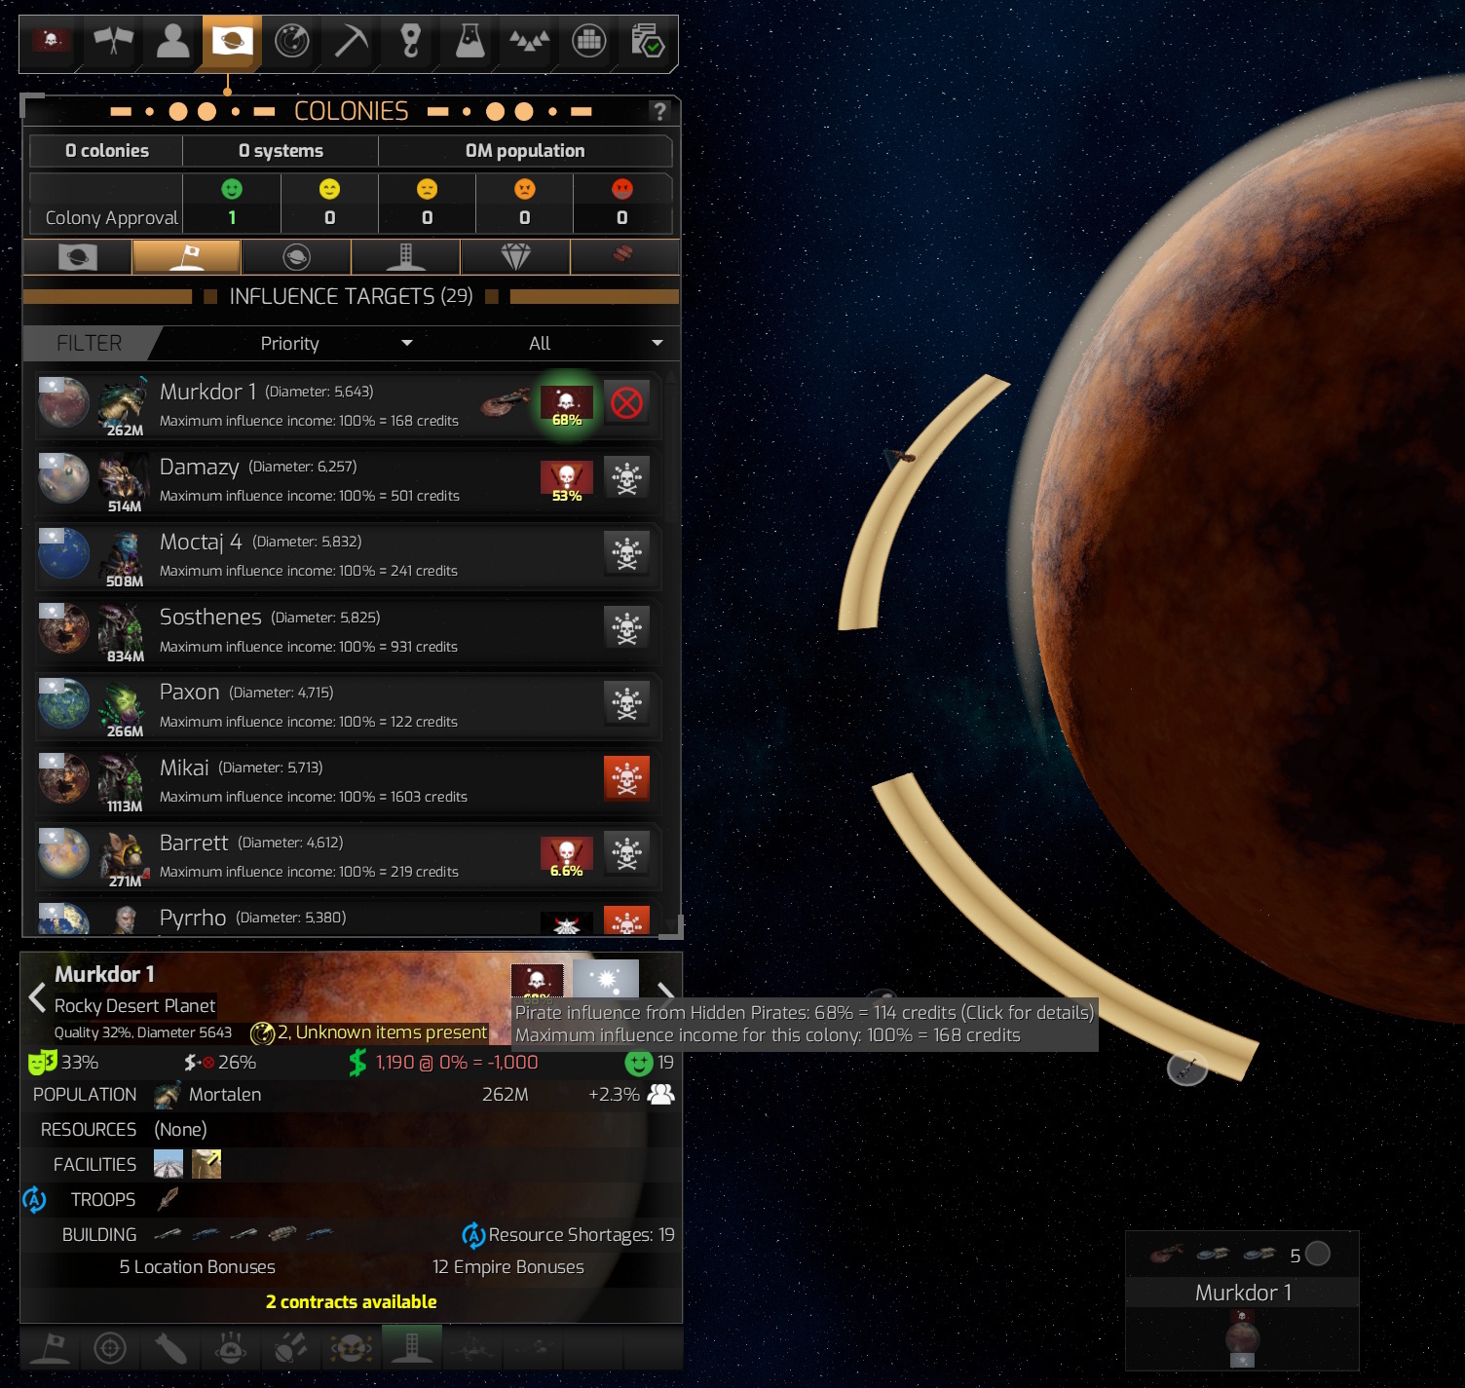Select the bomb action icon
This screenshot has height=1388, width=1465.
[170, 1348]
